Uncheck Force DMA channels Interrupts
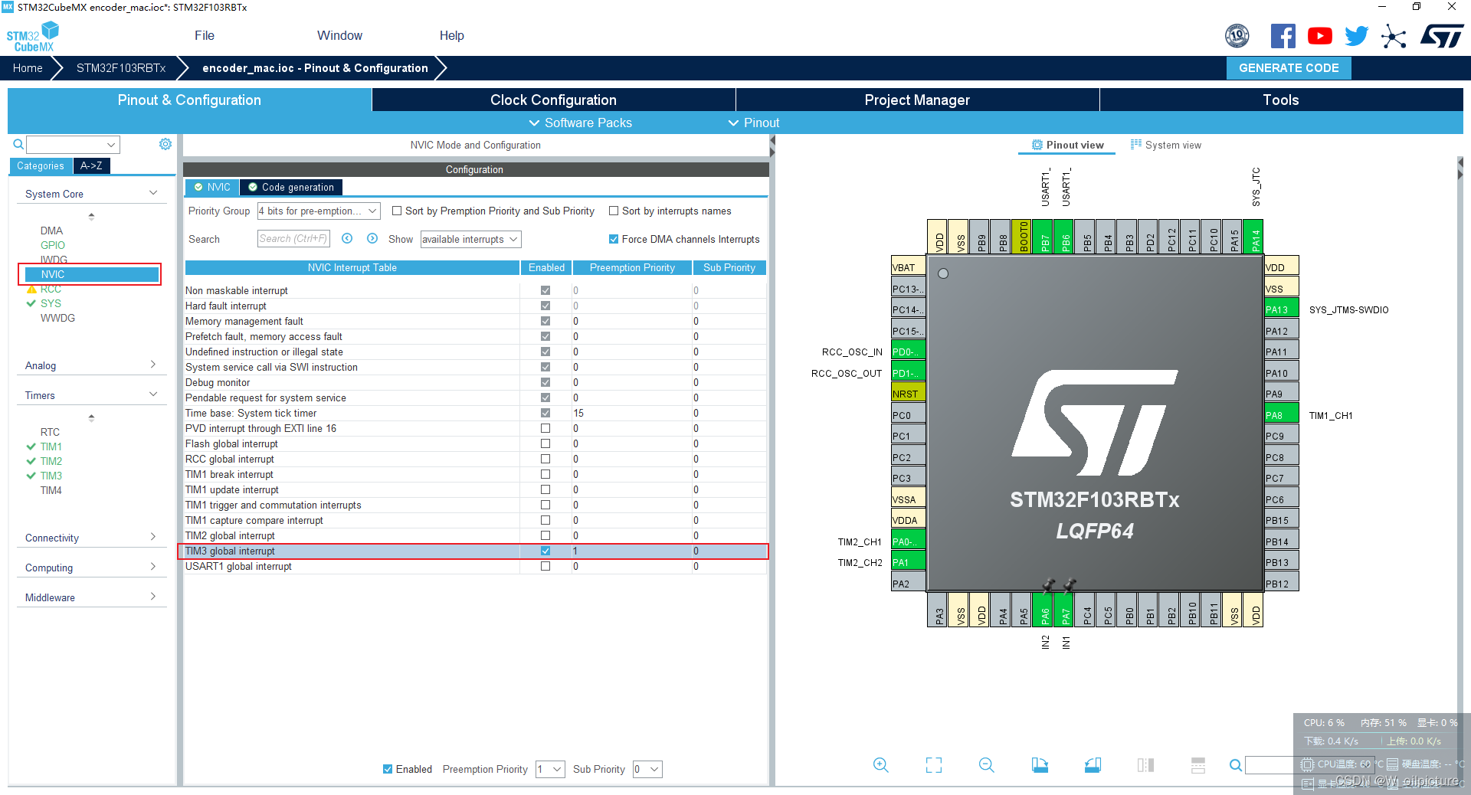Viewport: 1471px width, 795px height. coord(614,239)
